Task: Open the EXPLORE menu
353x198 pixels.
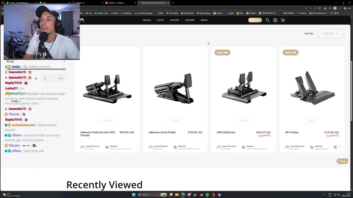Action: click(175, 20)
